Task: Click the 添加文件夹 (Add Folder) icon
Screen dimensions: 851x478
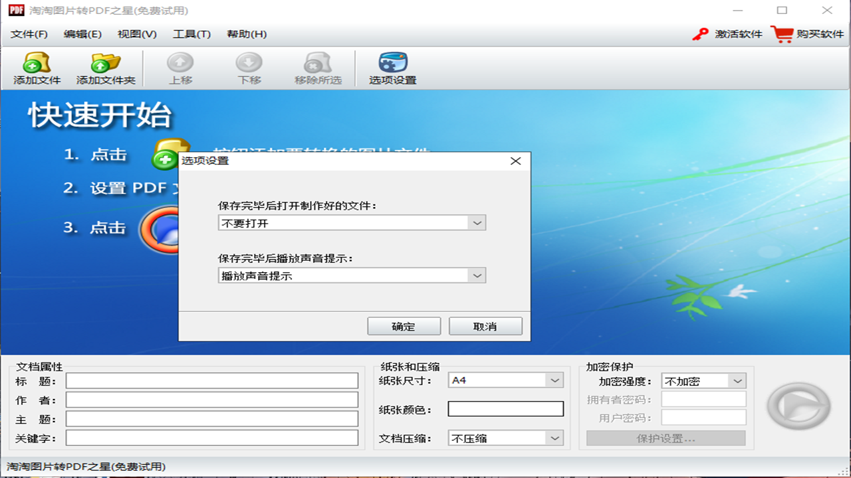Action: (105, 66)
